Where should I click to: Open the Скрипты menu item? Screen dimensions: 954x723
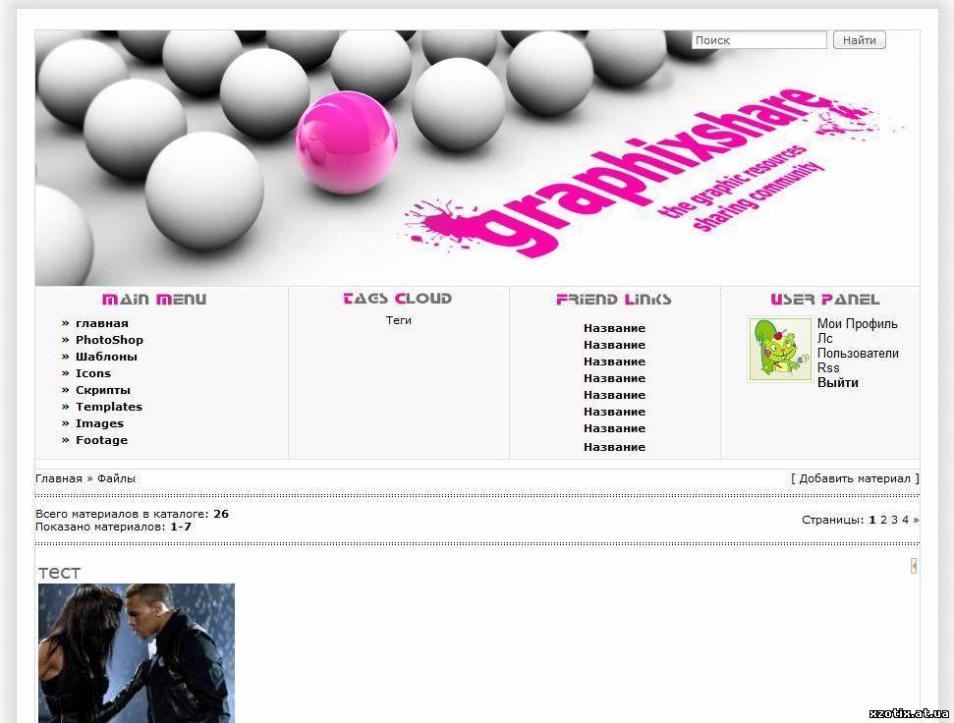point(103,390)
